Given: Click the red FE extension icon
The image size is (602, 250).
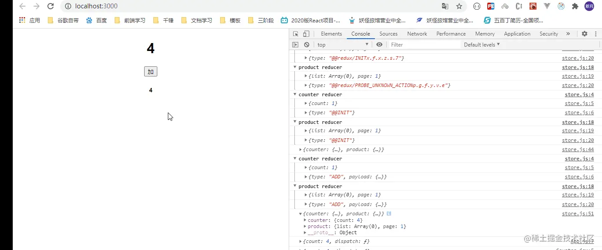Looking at the screenshot, I should [x=491, y=6].
